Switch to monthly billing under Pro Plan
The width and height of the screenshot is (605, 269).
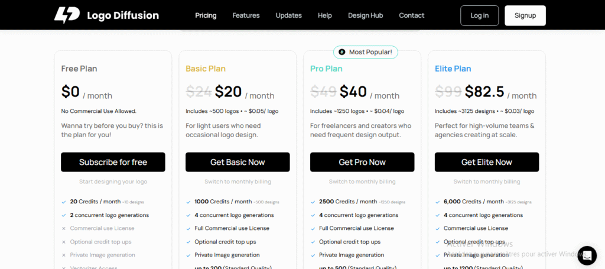coord(362,182)
